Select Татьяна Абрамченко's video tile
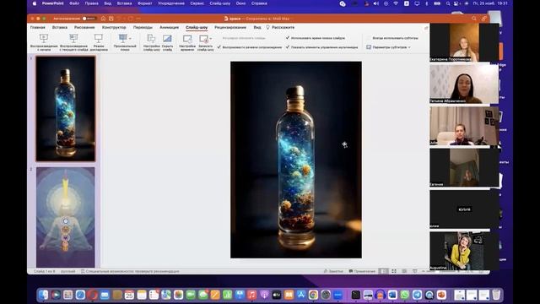Viewport: 540px width, 304px height. (x=464, y=84)
